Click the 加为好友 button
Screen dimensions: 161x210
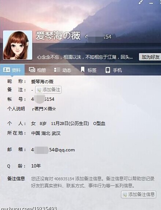(x=150, y=57)
